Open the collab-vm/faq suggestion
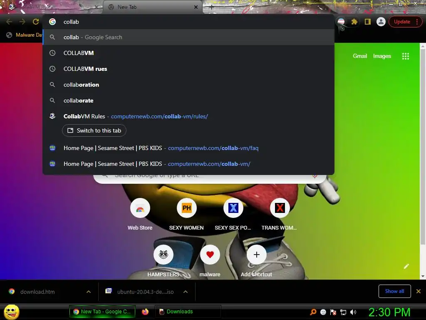426x320 pixels. (x=188, y=148)
